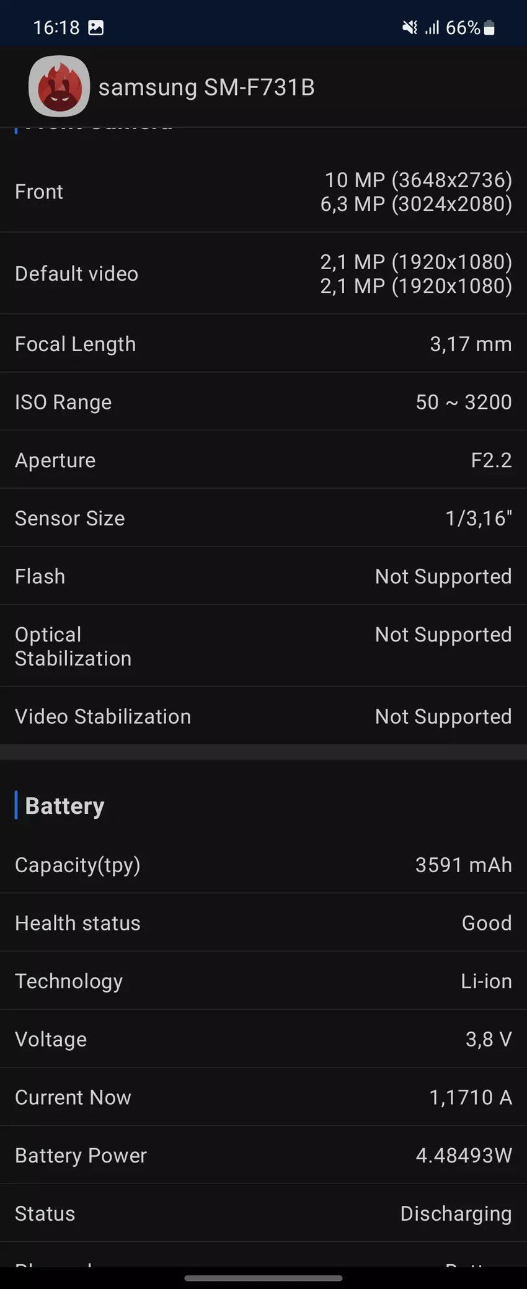Tap the battery icon in status bar
Image resolution: width=527 pixels, height=1289 pixels.
489,27
